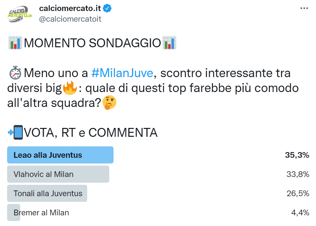Click the highlighted blue result bar of Leao option
This screenshot has width=316, height=226.
click(60, 155)
